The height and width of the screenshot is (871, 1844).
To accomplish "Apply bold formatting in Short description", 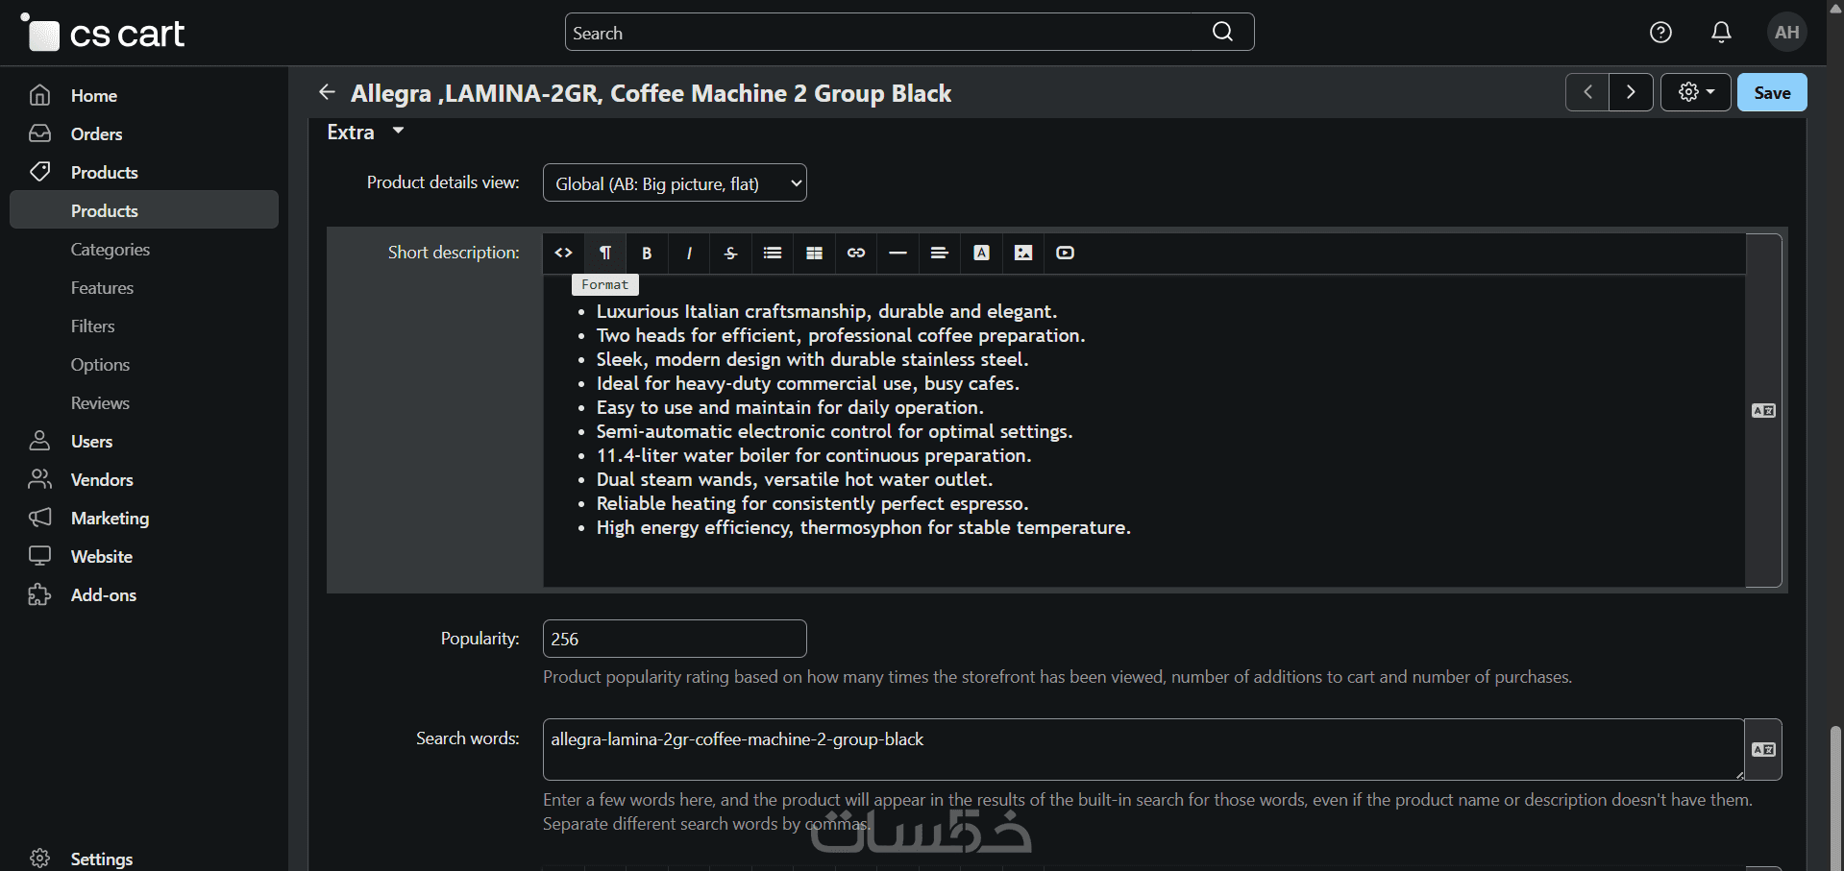I will tap(647, 253).
